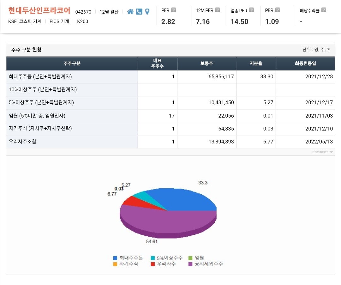
Task: Select the 최대주주등 (본인+특별관계자) row label
Action: point(40,76)
